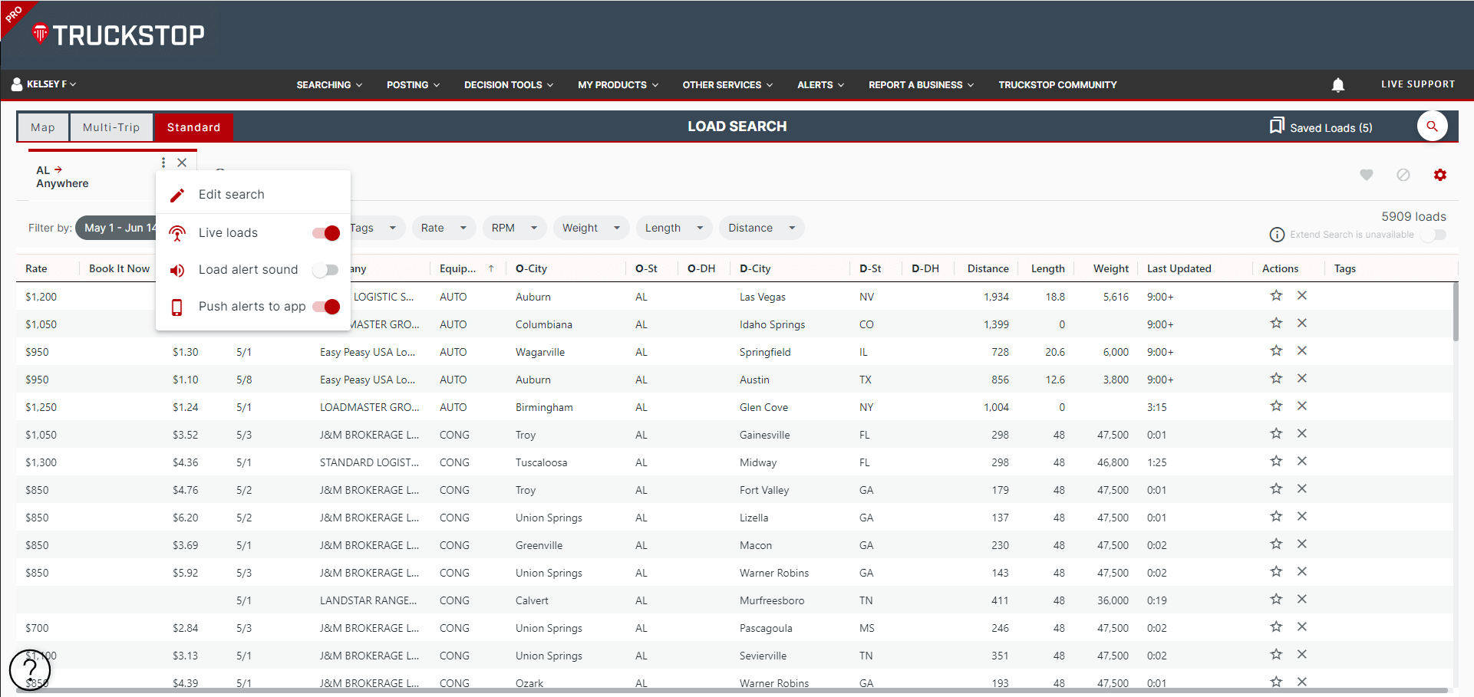Open the Alerts dropdown menu

[x=820, y=85]
